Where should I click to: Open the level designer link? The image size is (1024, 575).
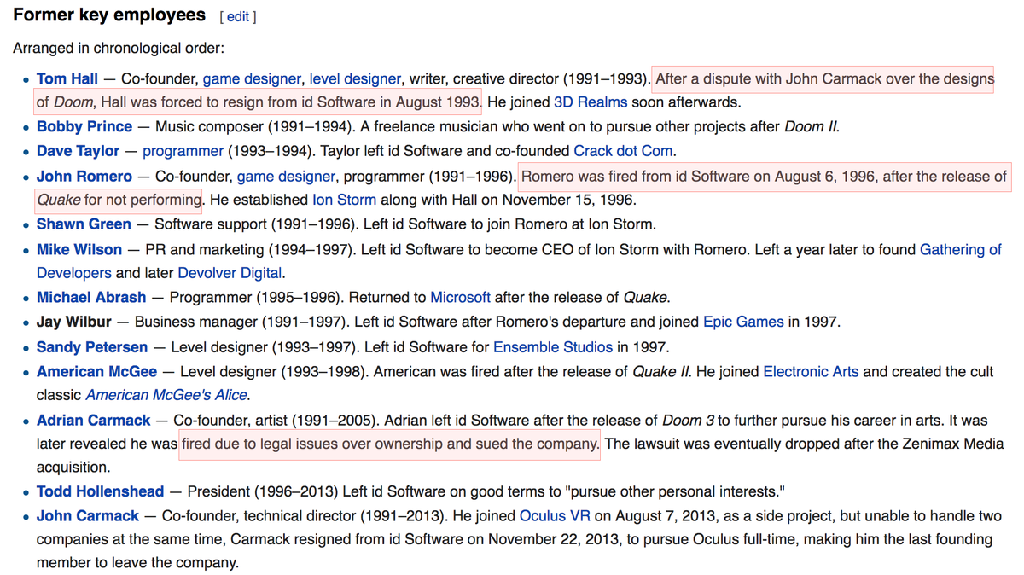[x=355, y=79]
